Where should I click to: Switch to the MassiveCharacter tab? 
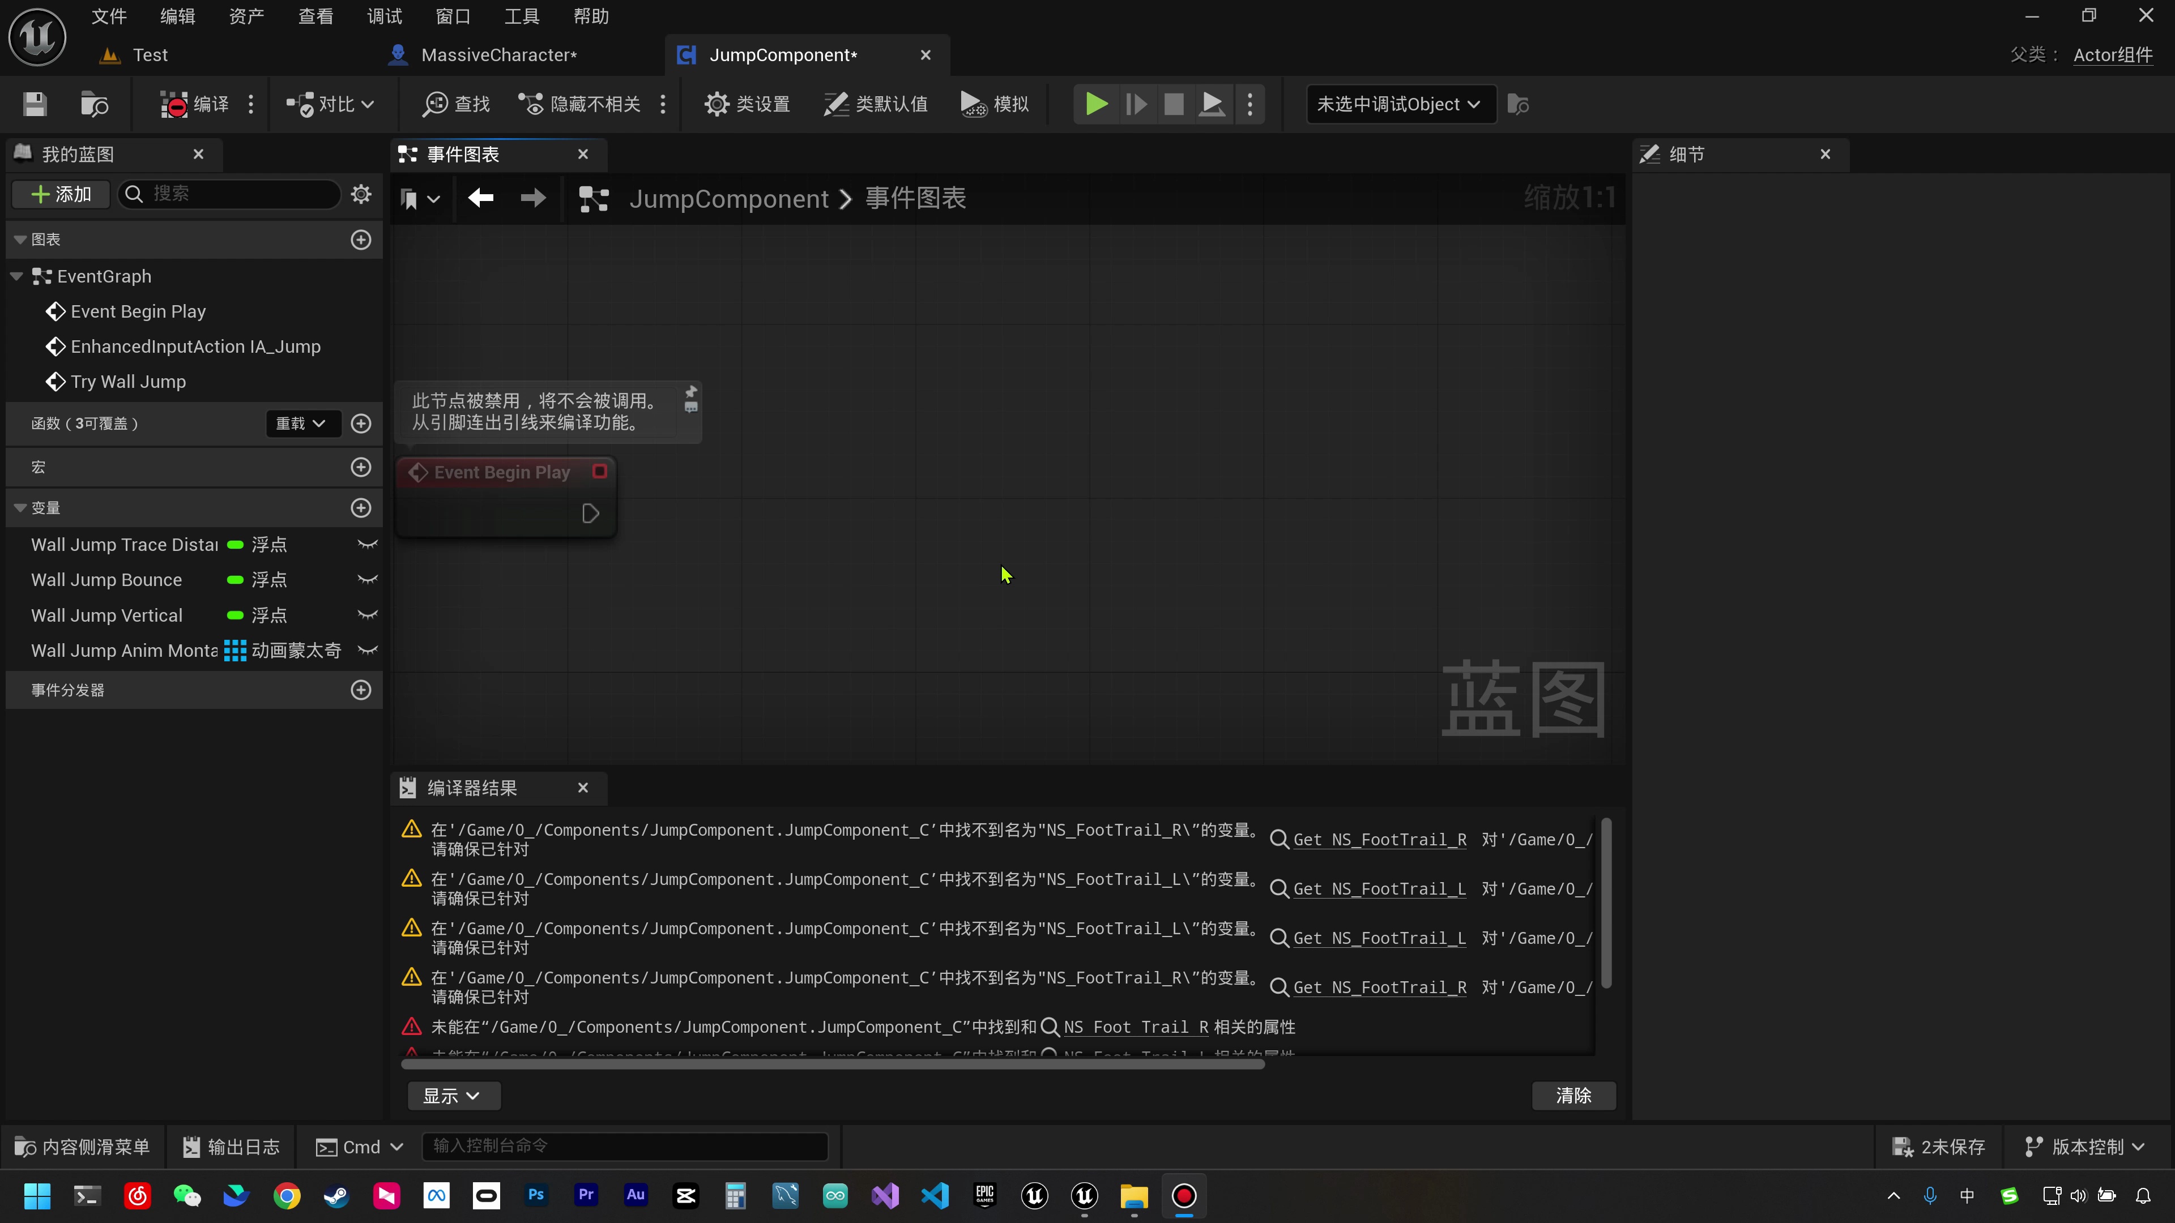498,55
